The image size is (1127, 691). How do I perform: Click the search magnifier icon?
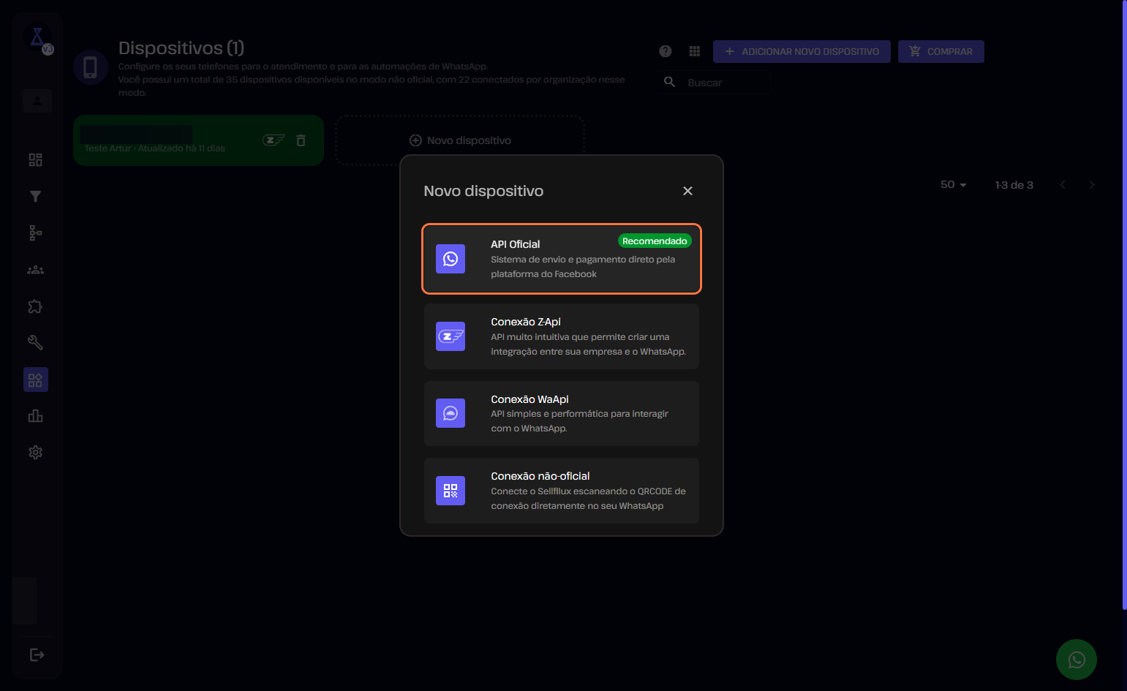[669, 82]
